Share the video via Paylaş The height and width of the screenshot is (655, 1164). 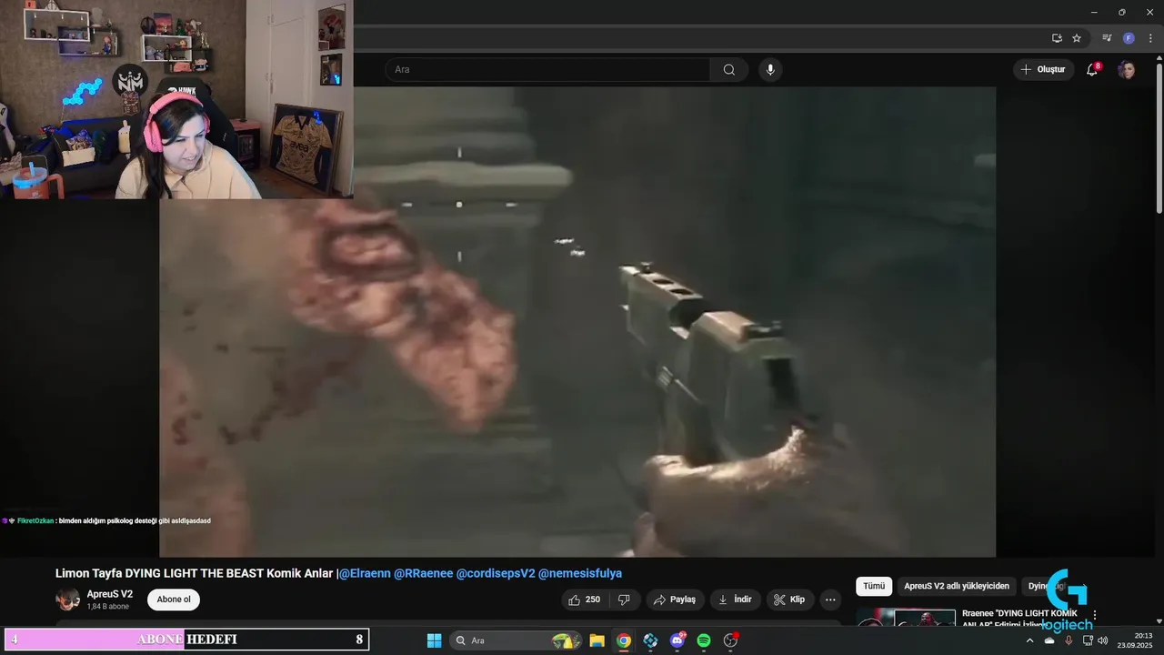pyautogui.click(x=674, y=600)
